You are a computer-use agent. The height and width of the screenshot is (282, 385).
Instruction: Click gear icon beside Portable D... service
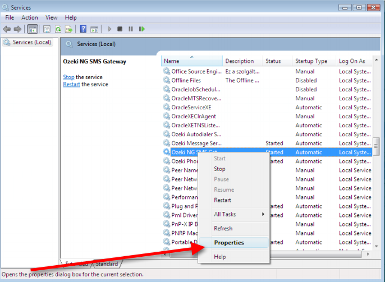(167, 242)
